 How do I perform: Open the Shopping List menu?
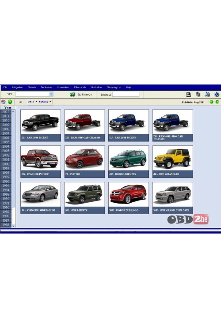[x=114, y=87]
